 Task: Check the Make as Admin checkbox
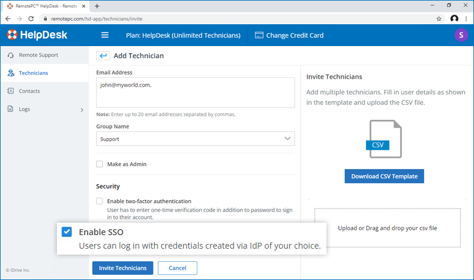pos(100,164)
